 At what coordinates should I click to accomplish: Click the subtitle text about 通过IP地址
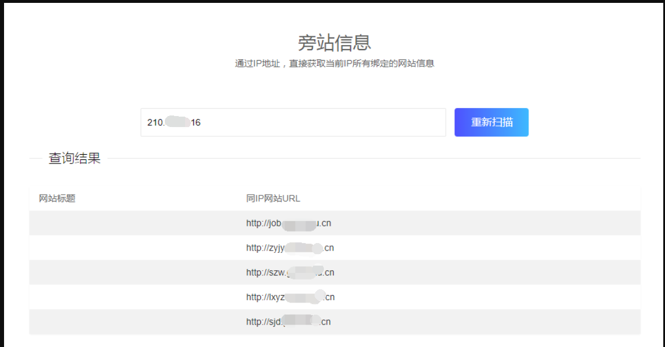[334, 64]
